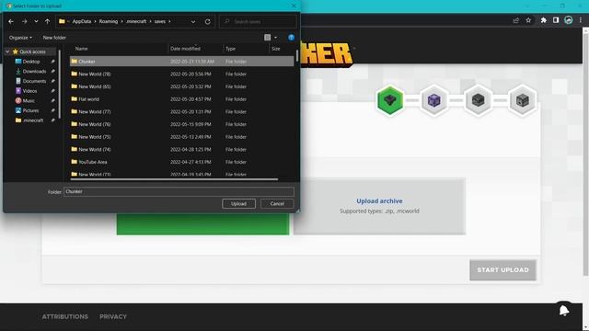Open Desktop in the sidebar
The image size is (589, 331).
(31, 62)
